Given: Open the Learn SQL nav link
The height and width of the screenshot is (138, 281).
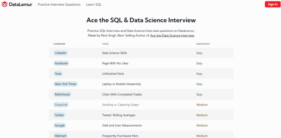Looking at the screenshot, I should [94, 5].
